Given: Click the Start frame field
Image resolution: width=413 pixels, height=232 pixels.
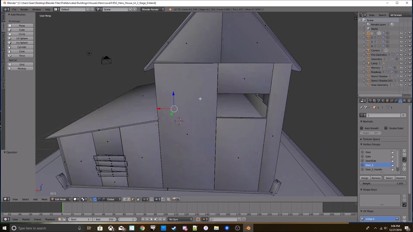Looking at the screenshot, I should coord(79,219).
